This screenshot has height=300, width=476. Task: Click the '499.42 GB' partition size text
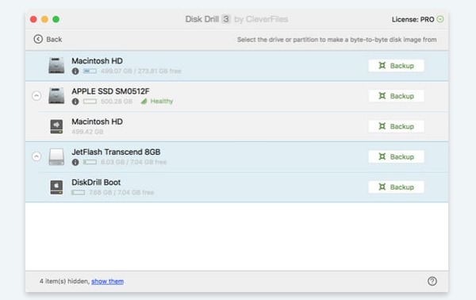pyautogui.click(x=87, y=132)
